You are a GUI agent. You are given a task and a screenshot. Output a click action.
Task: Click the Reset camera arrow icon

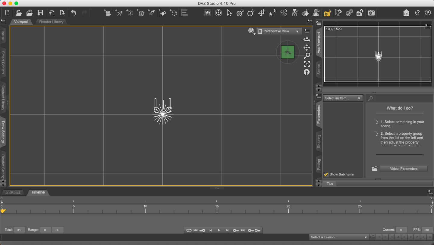[x=307, y=72]
